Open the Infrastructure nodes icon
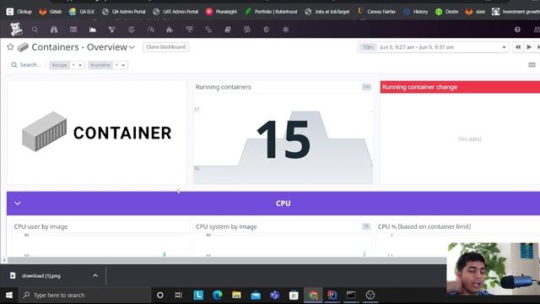Screen dimensions: 540x304 pyautogui.click(x=112, y=30)
